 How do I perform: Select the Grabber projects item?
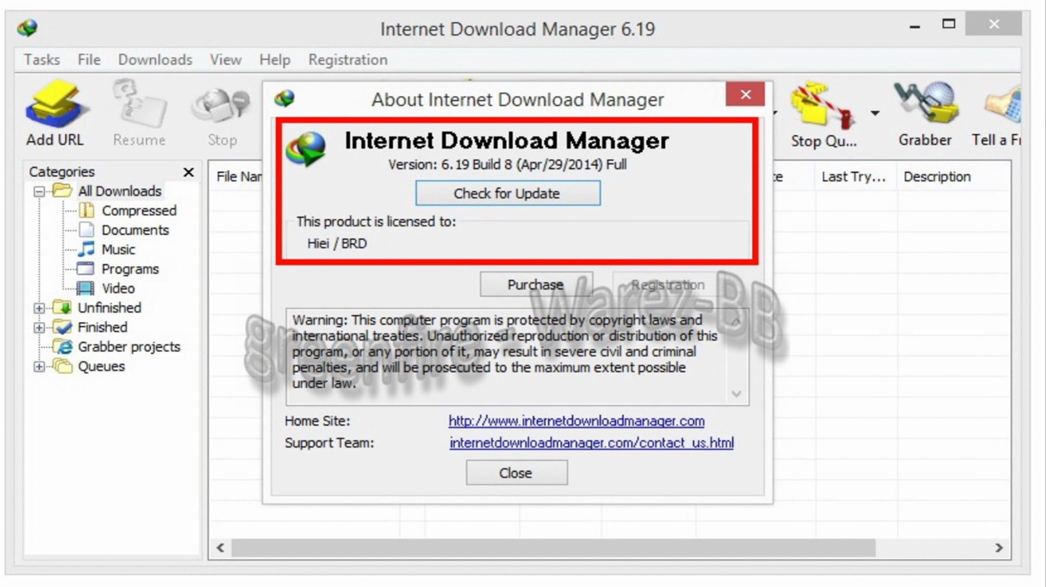[129, 347]
